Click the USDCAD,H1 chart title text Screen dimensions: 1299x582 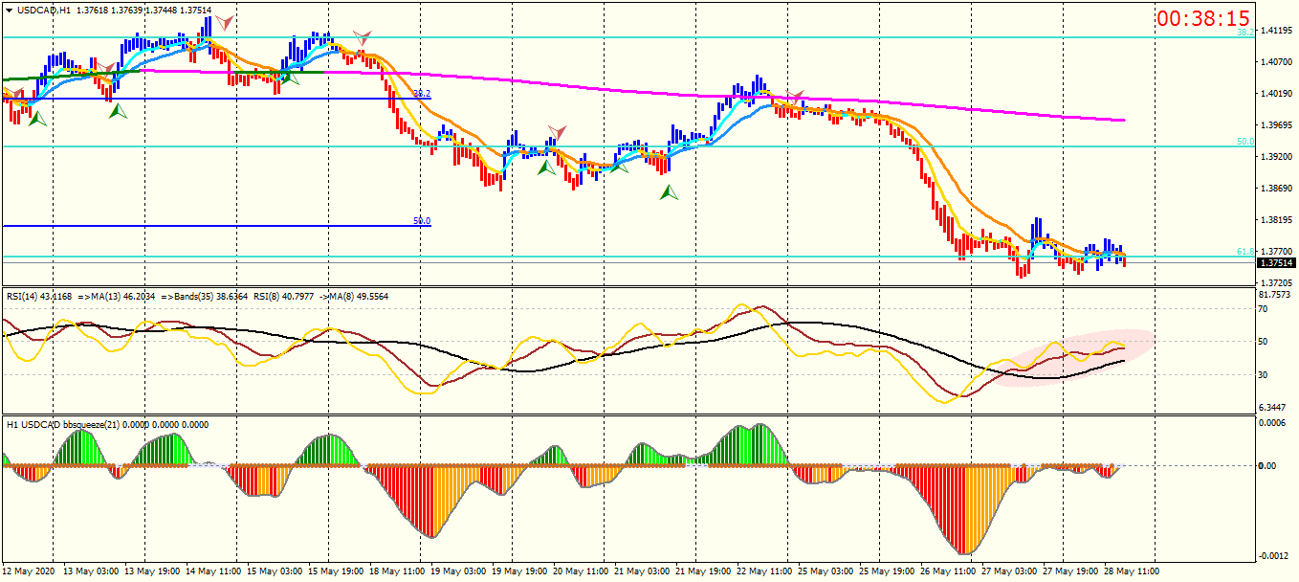44,10
